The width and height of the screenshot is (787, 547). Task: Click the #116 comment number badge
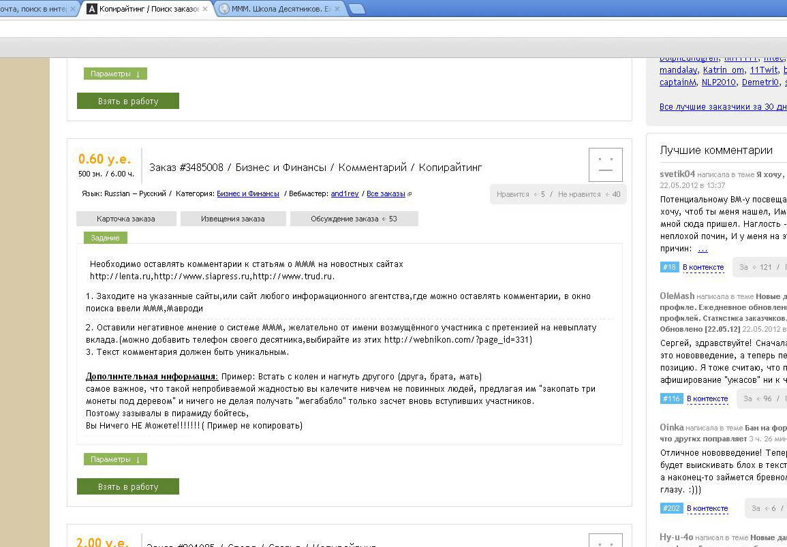[x=670, y=398]
